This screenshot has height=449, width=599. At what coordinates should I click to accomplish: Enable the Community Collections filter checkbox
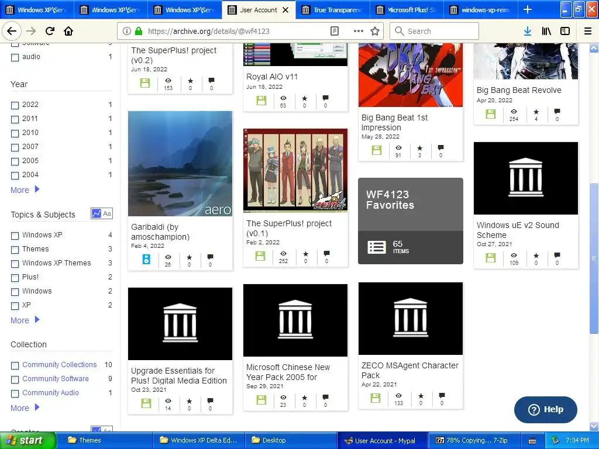point(15,365)
